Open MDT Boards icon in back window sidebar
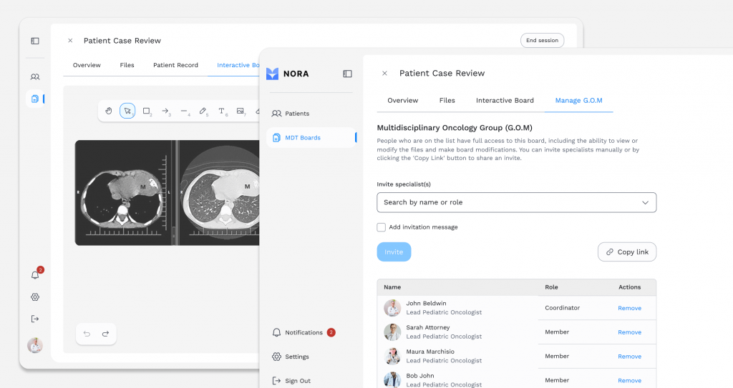The height and width of the screenshot is (388, 733). [x=35, y=99]
